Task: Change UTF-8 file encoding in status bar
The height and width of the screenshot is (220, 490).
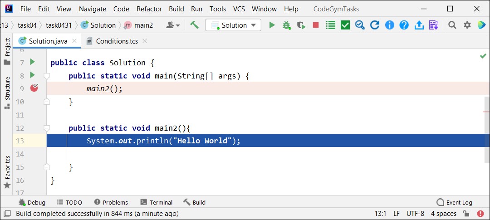Action: click(x=415, y=214)
